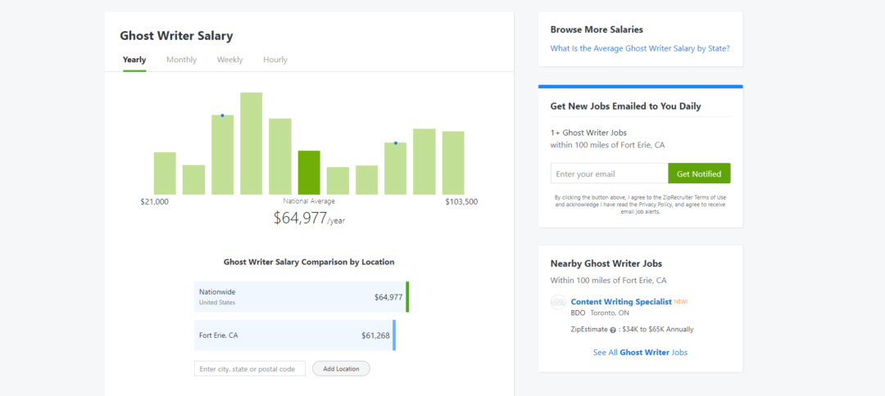Click the BDO company logo icon

pos(558,302)
